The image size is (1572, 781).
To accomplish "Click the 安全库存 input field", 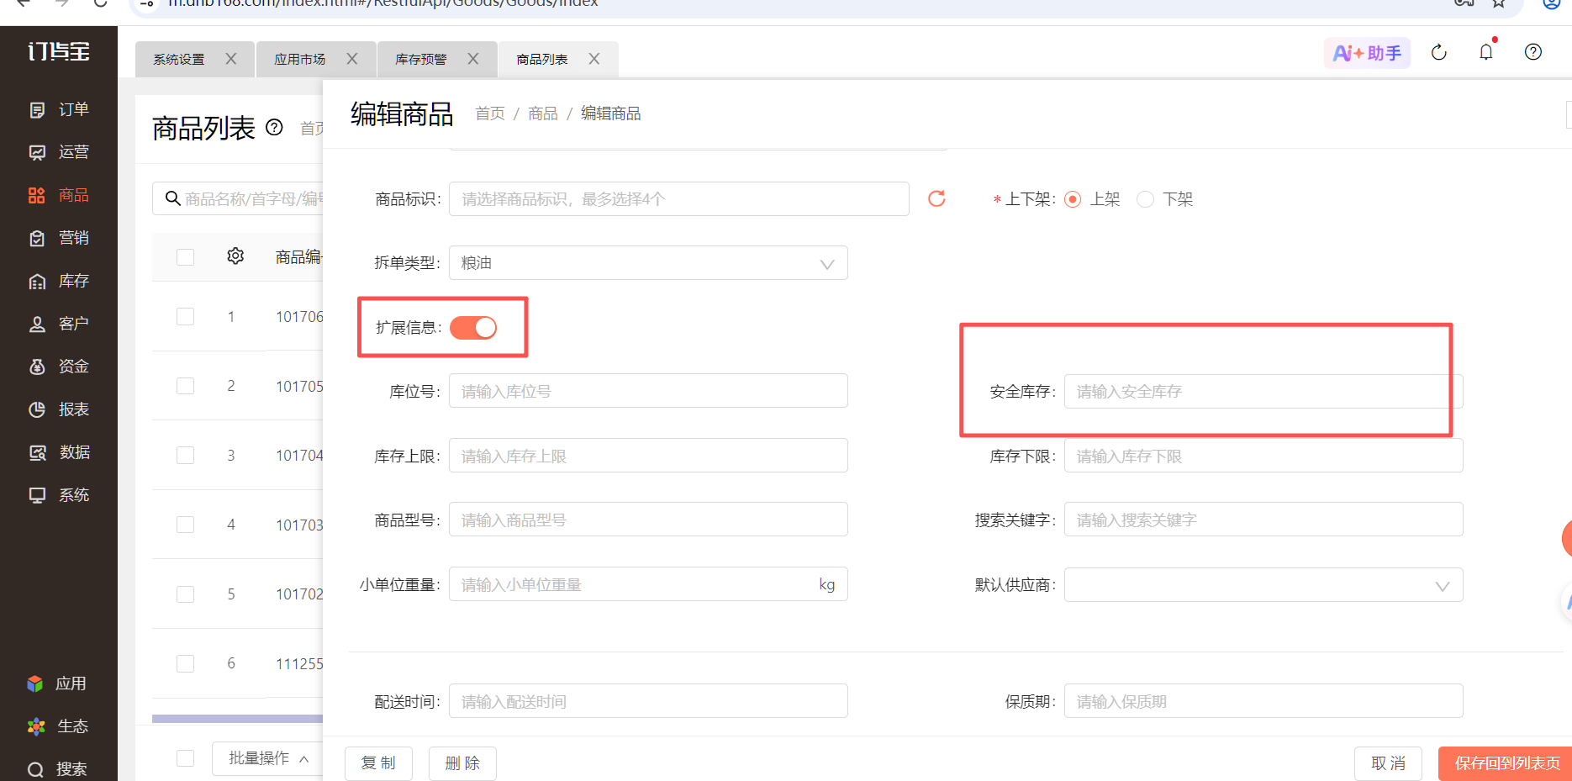I will [x=1263, y=392].
